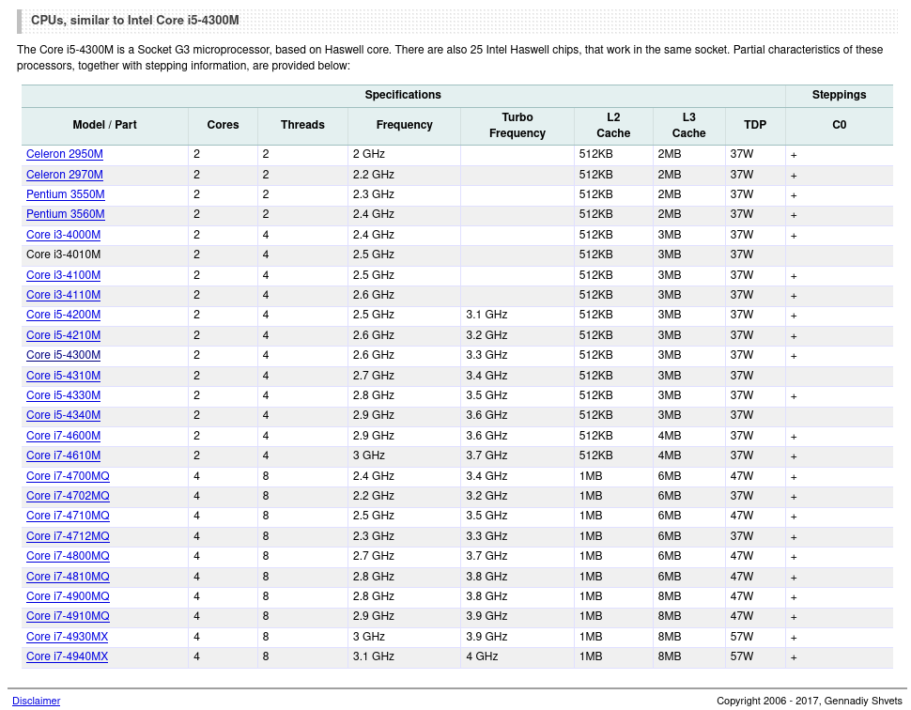The width and height of the screenshot is (911, 710).
Task: Click the Turbo Frequency column header
Action: point(517,125)
